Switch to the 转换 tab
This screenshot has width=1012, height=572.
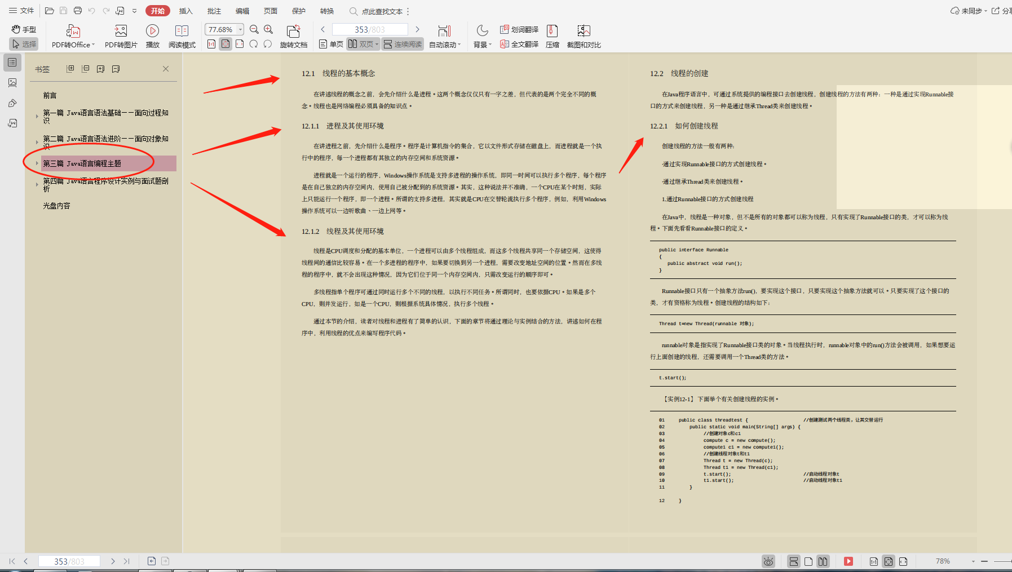point(327,11)
